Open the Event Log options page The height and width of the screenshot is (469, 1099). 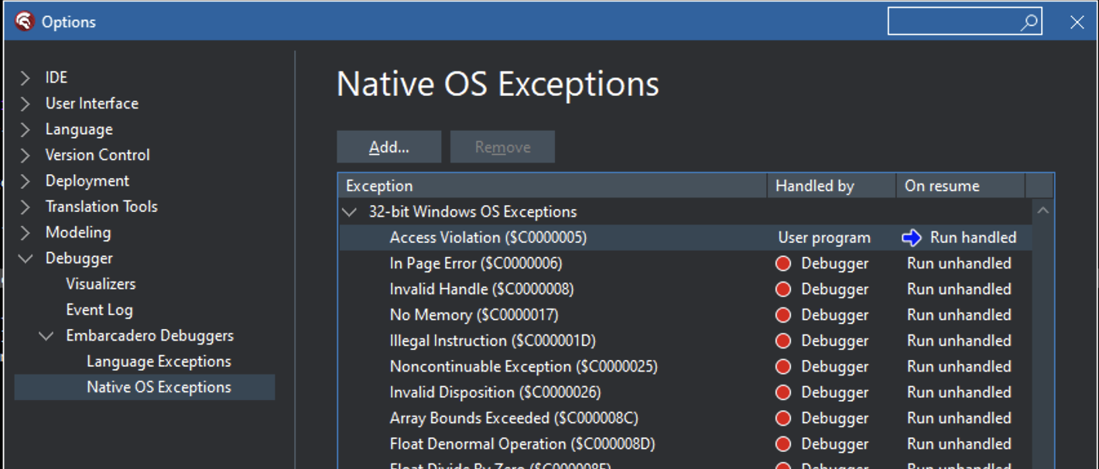click(x=99, y=310)
